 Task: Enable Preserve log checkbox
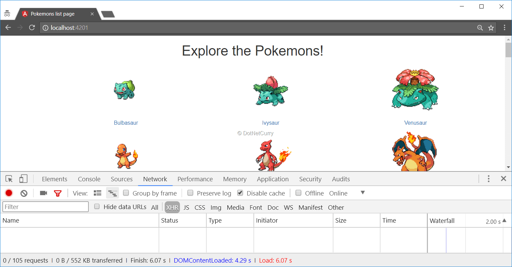tap(190, 193)
